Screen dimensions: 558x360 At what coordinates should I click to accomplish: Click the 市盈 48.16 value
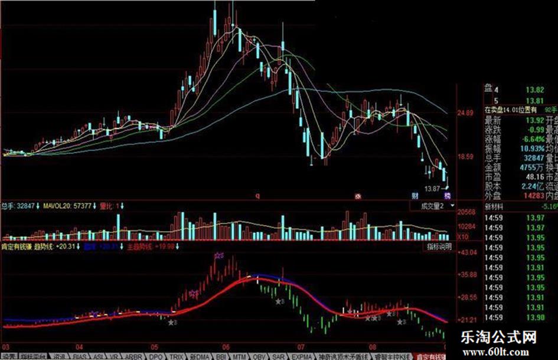point(535,177)
